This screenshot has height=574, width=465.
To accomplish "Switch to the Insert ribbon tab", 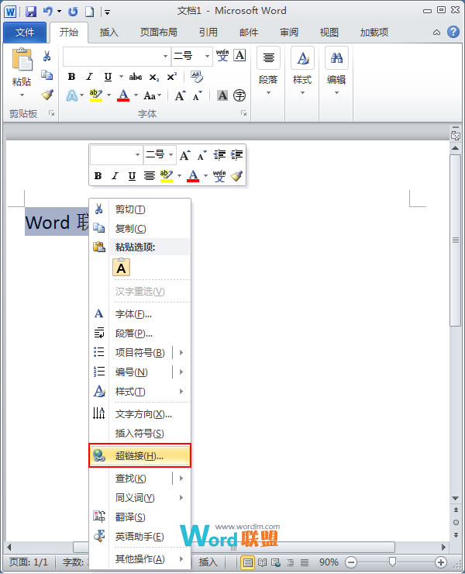I will (x=109, y=33).
